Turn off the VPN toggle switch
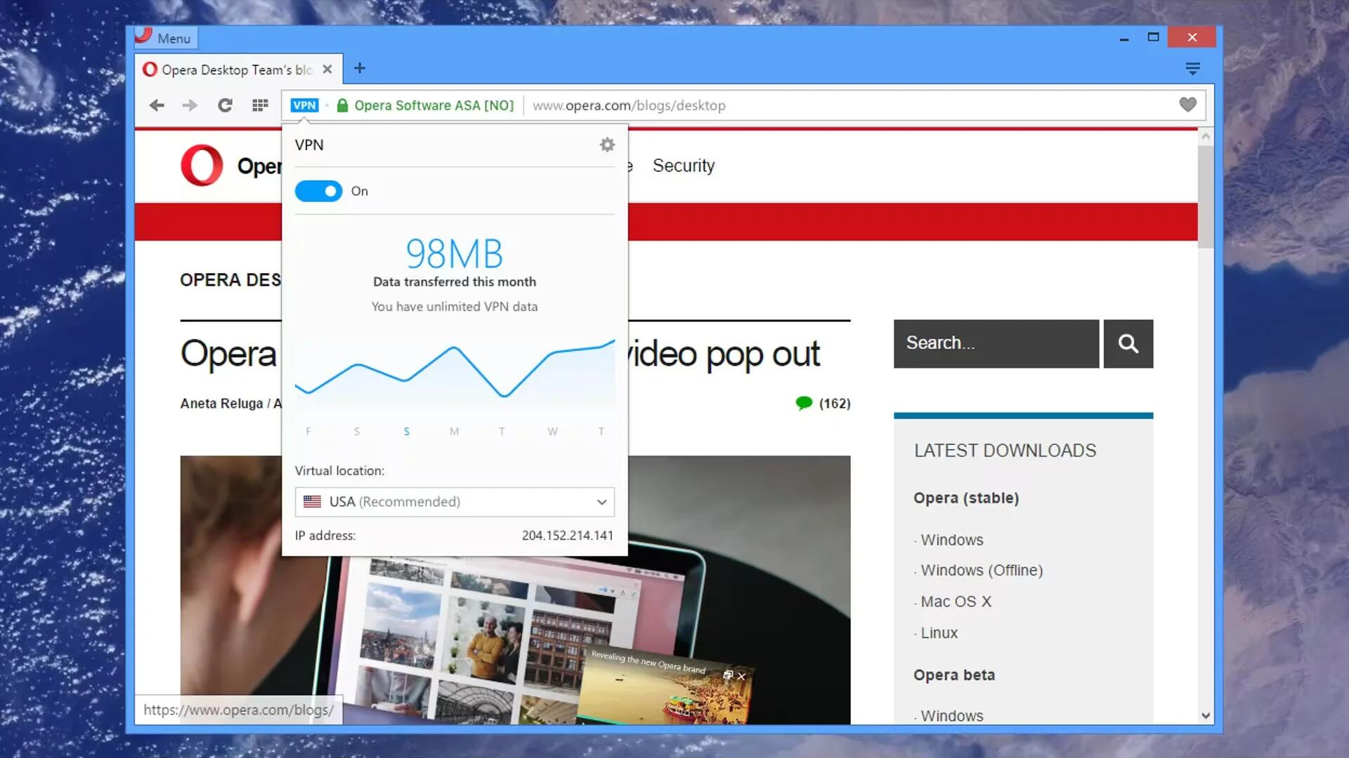 pyautogui.click(x=318, y=191)
